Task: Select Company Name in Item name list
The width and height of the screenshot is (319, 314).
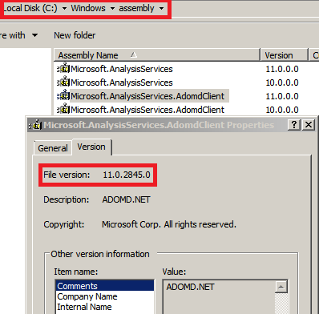Action: point(105,296)
